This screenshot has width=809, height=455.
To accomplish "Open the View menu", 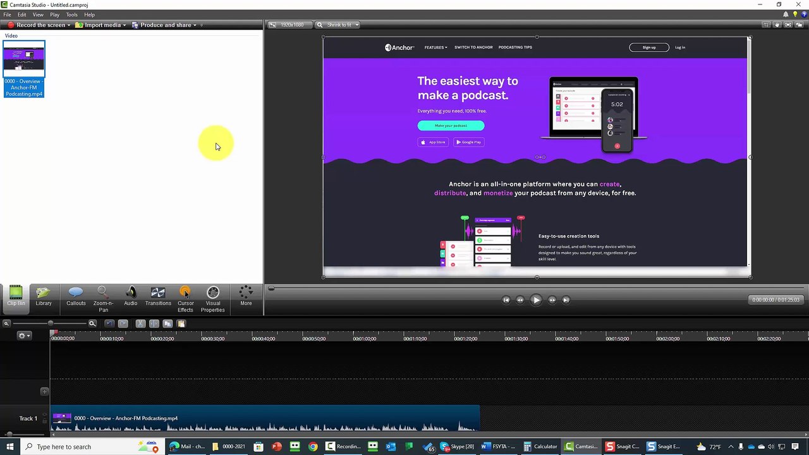I will [x=38, y=15].
